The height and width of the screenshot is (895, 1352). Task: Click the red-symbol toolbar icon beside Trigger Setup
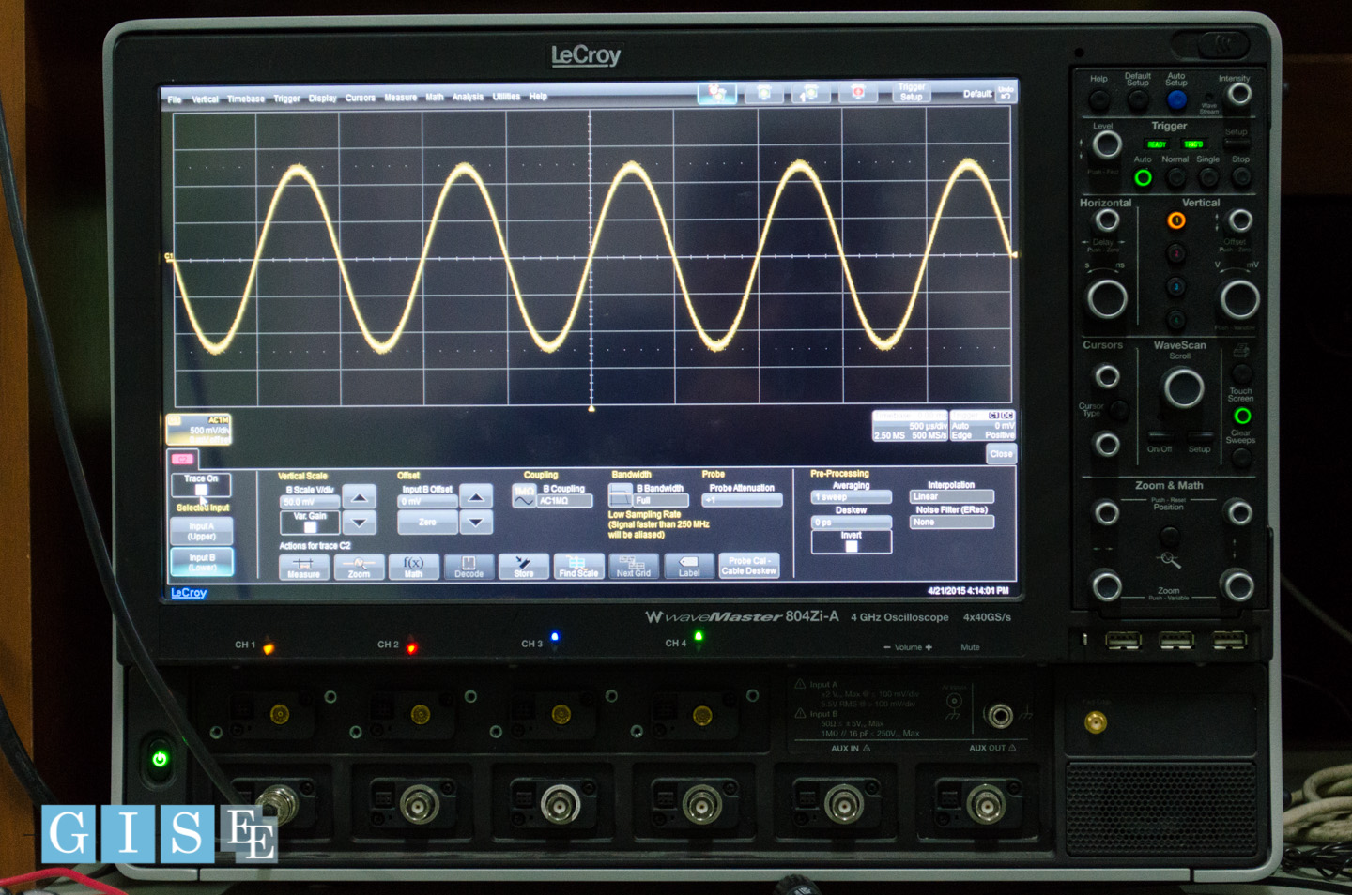[x=857, y=93]
